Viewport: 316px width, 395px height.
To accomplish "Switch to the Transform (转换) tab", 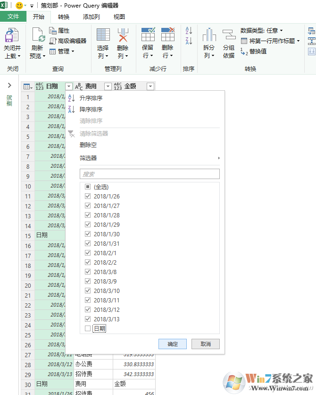I will [x=63, y=17].
